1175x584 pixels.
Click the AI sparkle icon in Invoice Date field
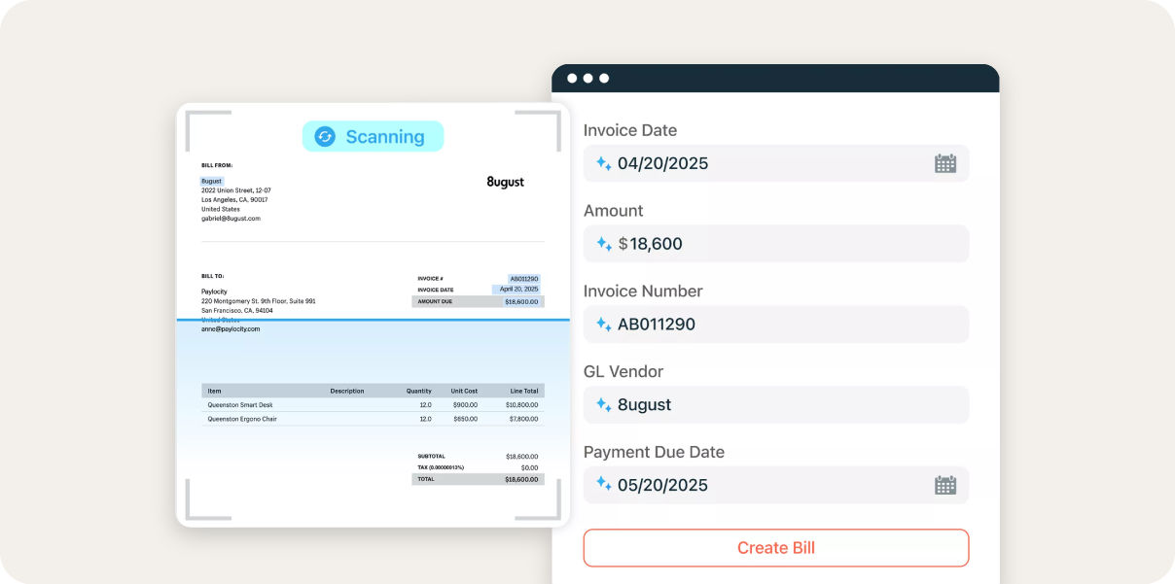pyautogui.click(x=601, y=163)
